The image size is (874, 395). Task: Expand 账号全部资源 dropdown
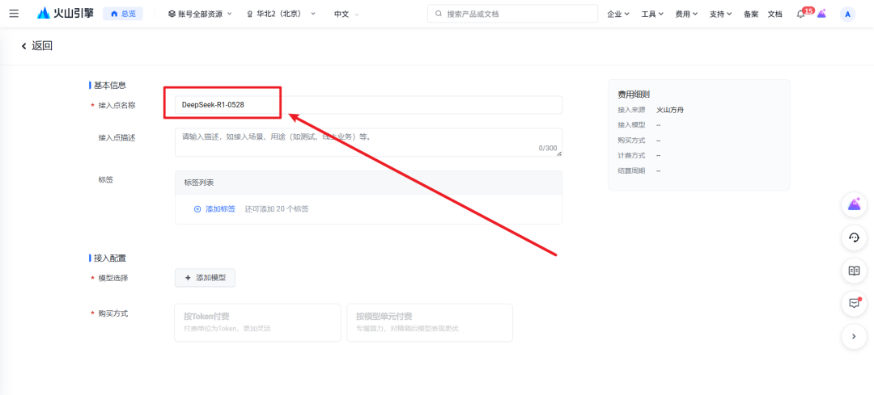[200, 14]
